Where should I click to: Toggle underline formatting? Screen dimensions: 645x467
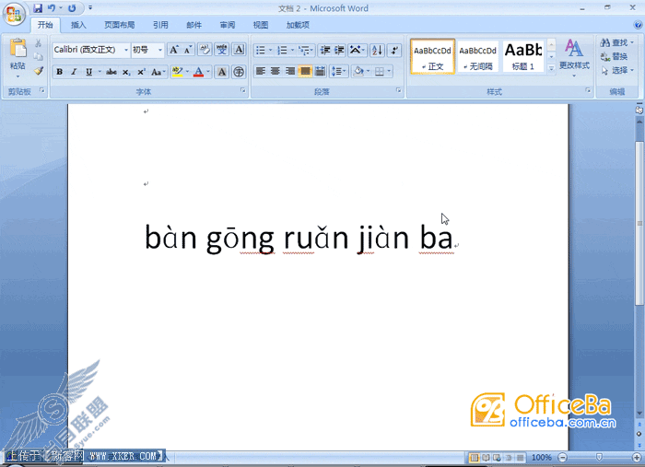(x=88, y=72)
